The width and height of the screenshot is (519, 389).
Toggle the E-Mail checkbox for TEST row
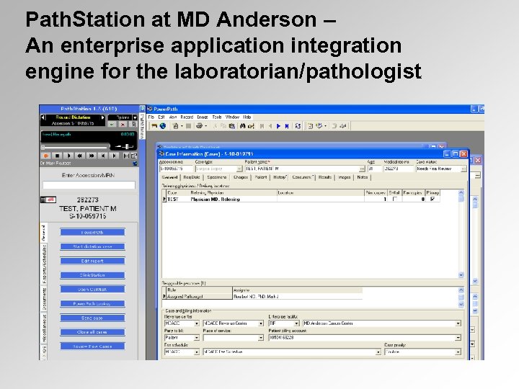394,199
